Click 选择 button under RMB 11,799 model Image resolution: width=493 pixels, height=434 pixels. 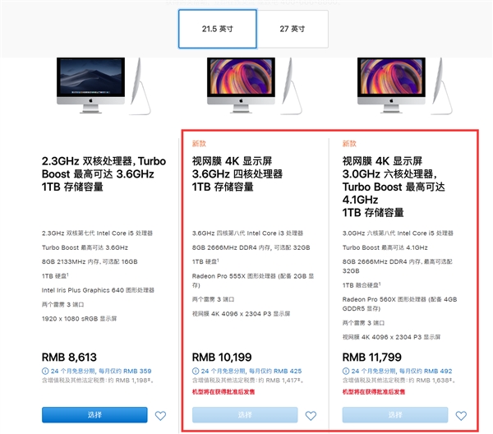(395, 415)
